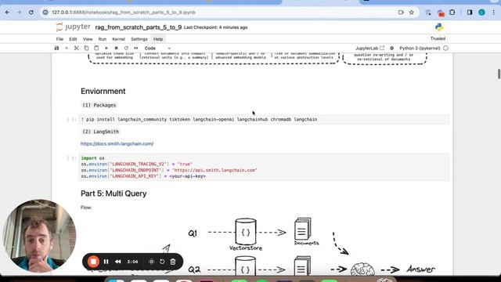Toggle the browser side panel icon

[x=470, y=13]
